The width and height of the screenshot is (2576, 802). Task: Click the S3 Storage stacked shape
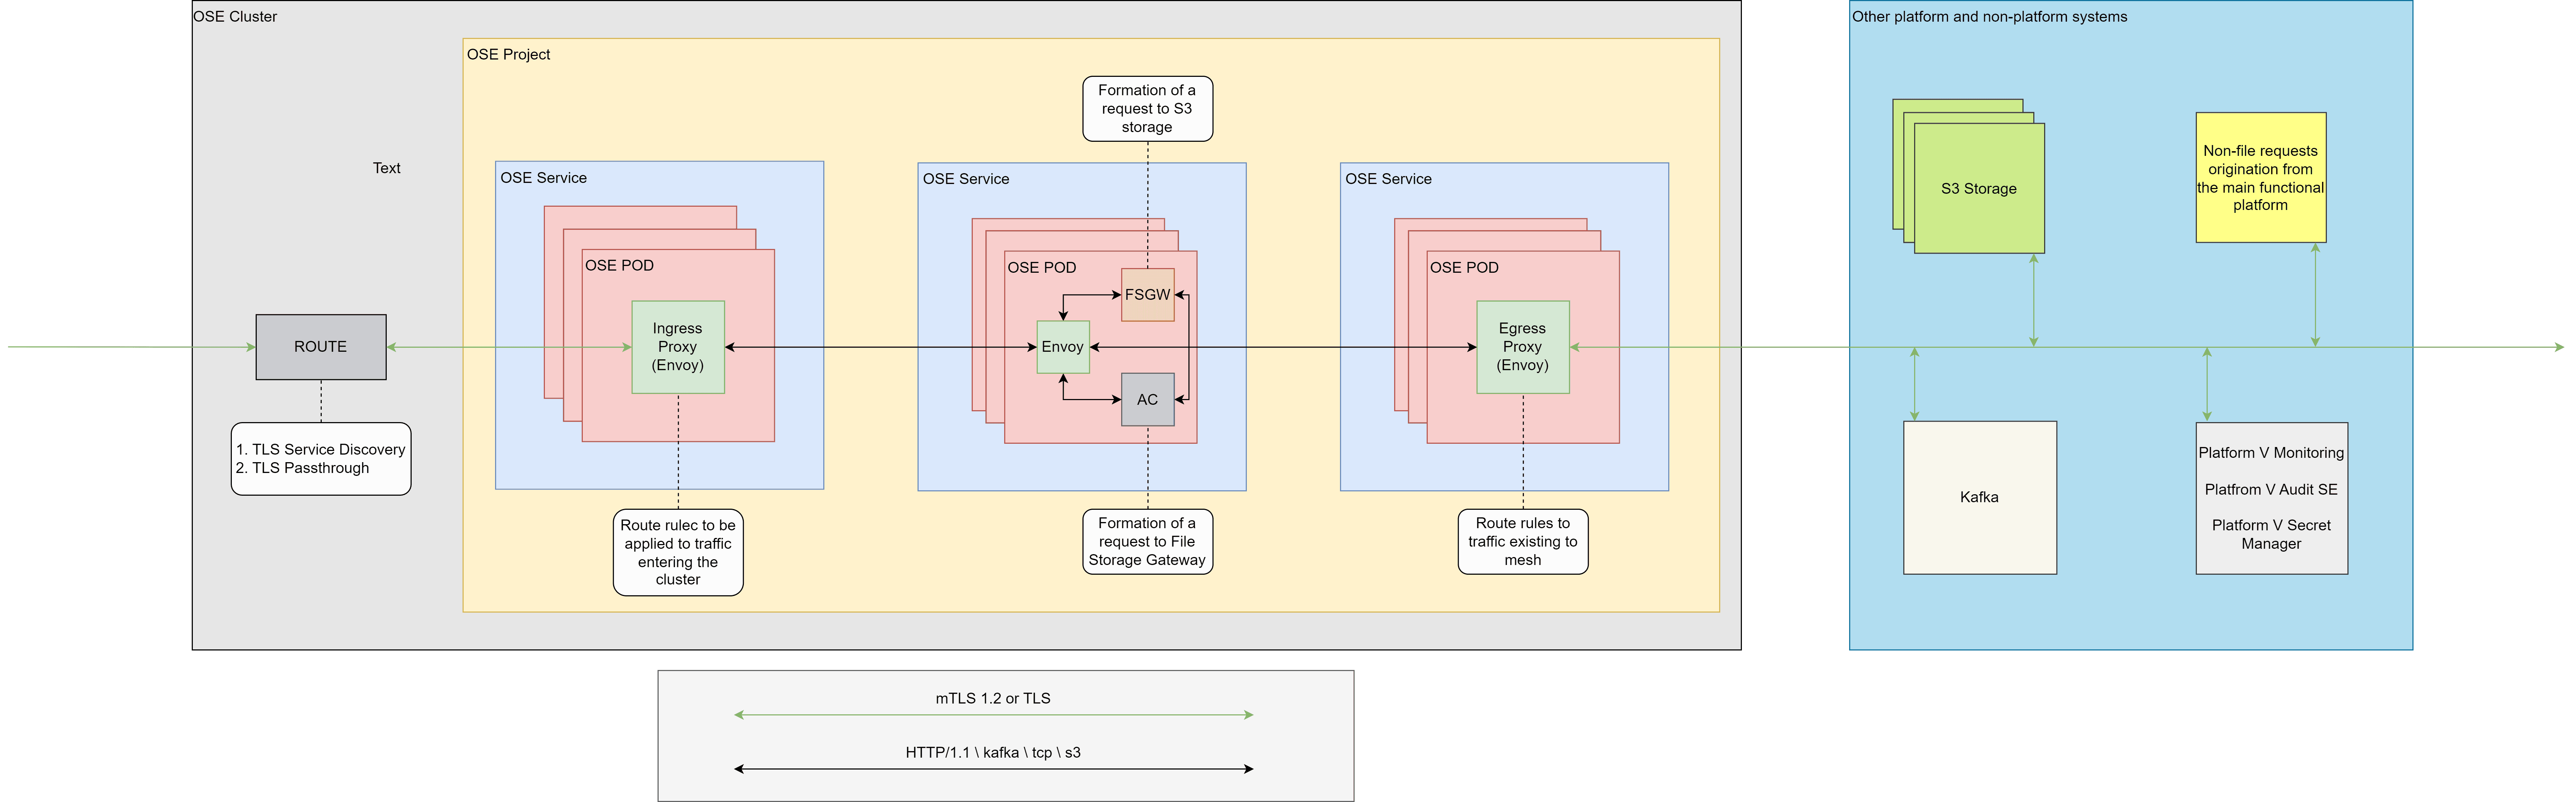[1978, 189]
